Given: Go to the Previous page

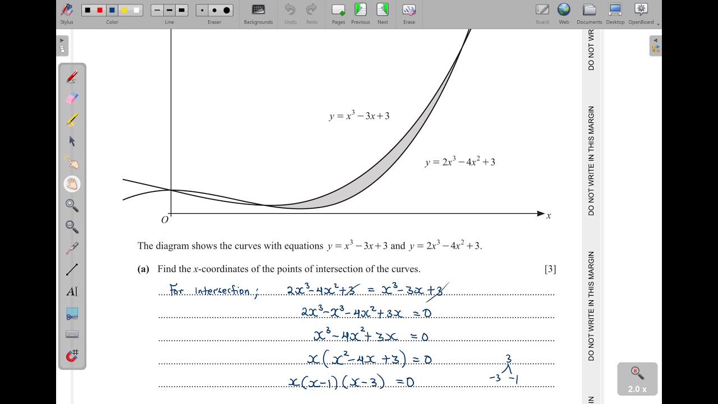Looking at the screenshot, I should point(360,14).
